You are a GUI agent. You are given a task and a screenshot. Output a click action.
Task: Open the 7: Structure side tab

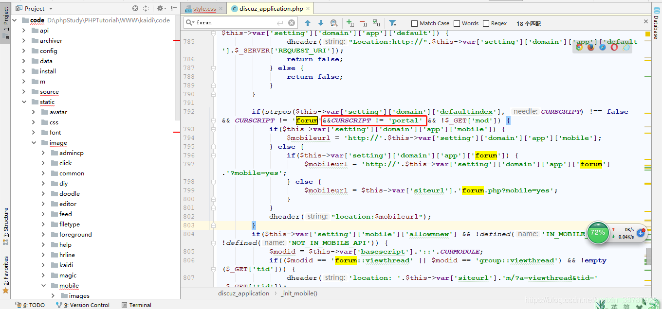tap(5, 226)
